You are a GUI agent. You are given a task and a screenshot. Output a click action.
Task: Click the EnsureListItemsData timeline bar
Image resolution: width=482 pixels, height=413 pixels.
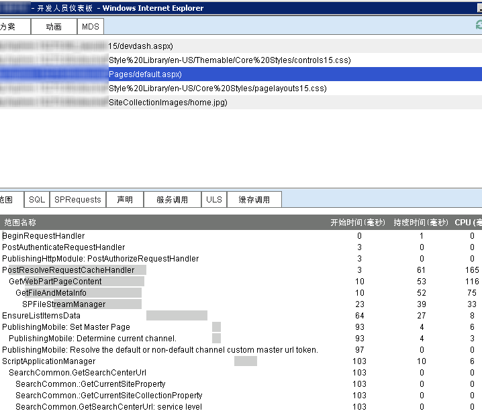pyautogui.click(x=177, y=315)
